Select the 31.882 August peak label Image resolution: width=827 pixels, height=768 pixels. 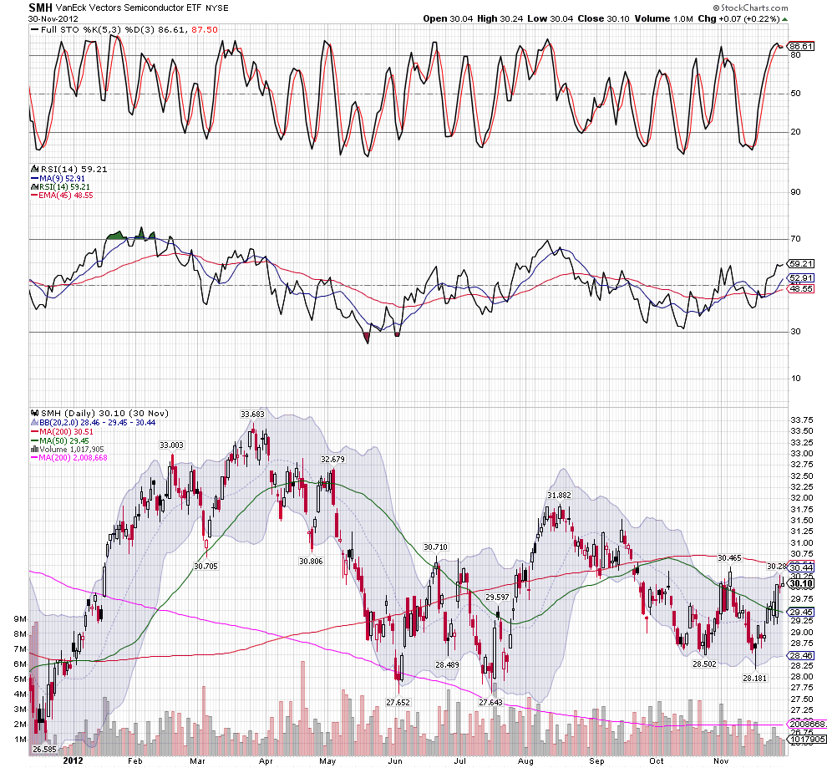[558, 496]
